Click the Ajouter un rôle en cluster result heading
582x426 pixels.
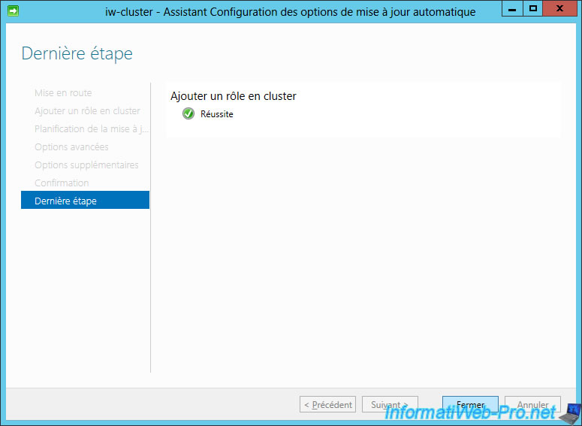click(x=234, y=96)
